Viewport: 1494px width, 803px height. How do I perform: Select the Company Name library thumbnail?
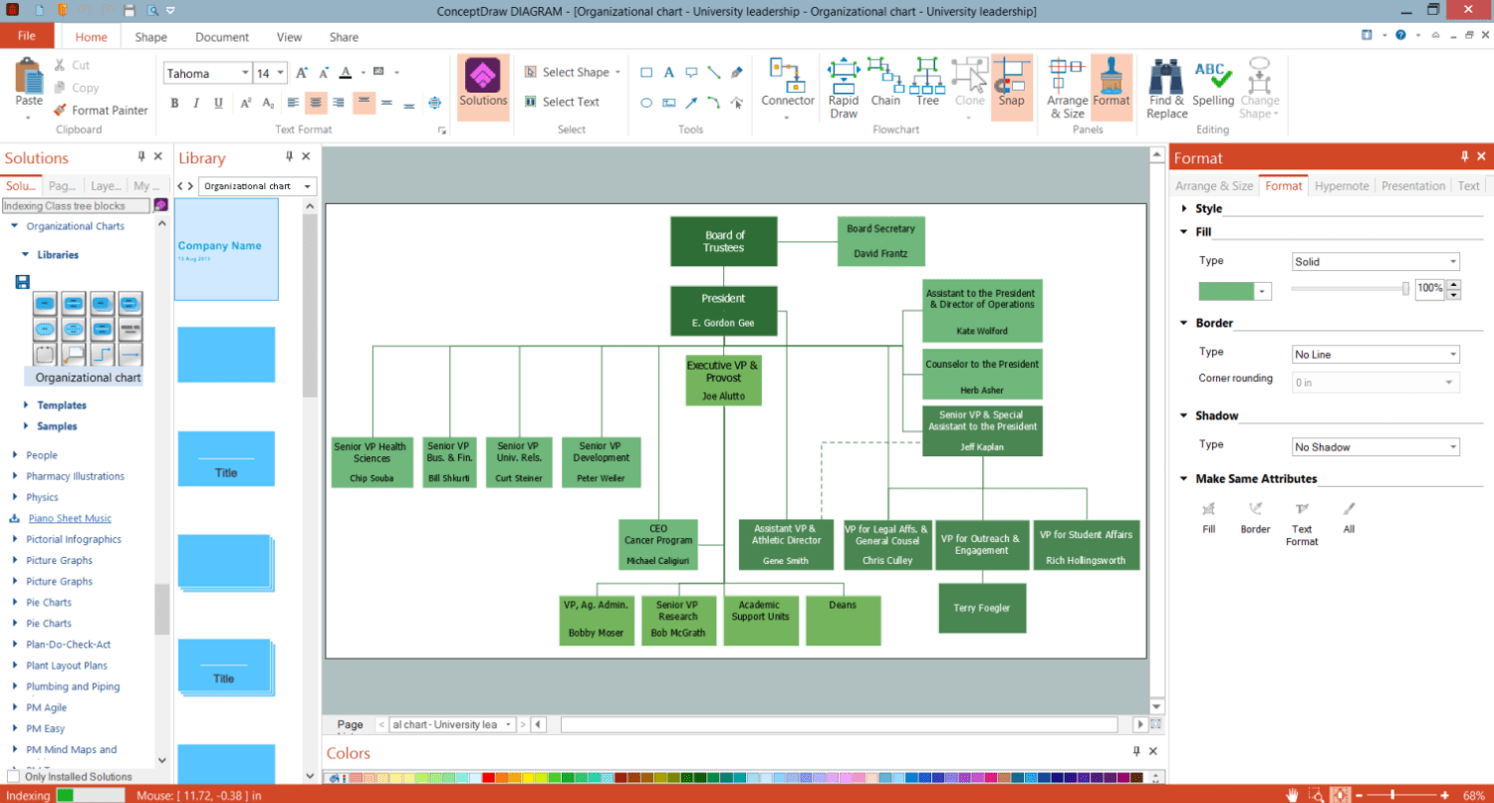pos(226,249)
